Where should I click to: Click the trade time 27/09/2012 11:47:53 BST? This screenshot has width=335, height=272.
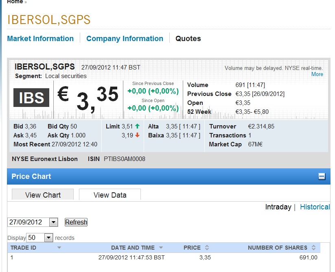tap(131, 257)
